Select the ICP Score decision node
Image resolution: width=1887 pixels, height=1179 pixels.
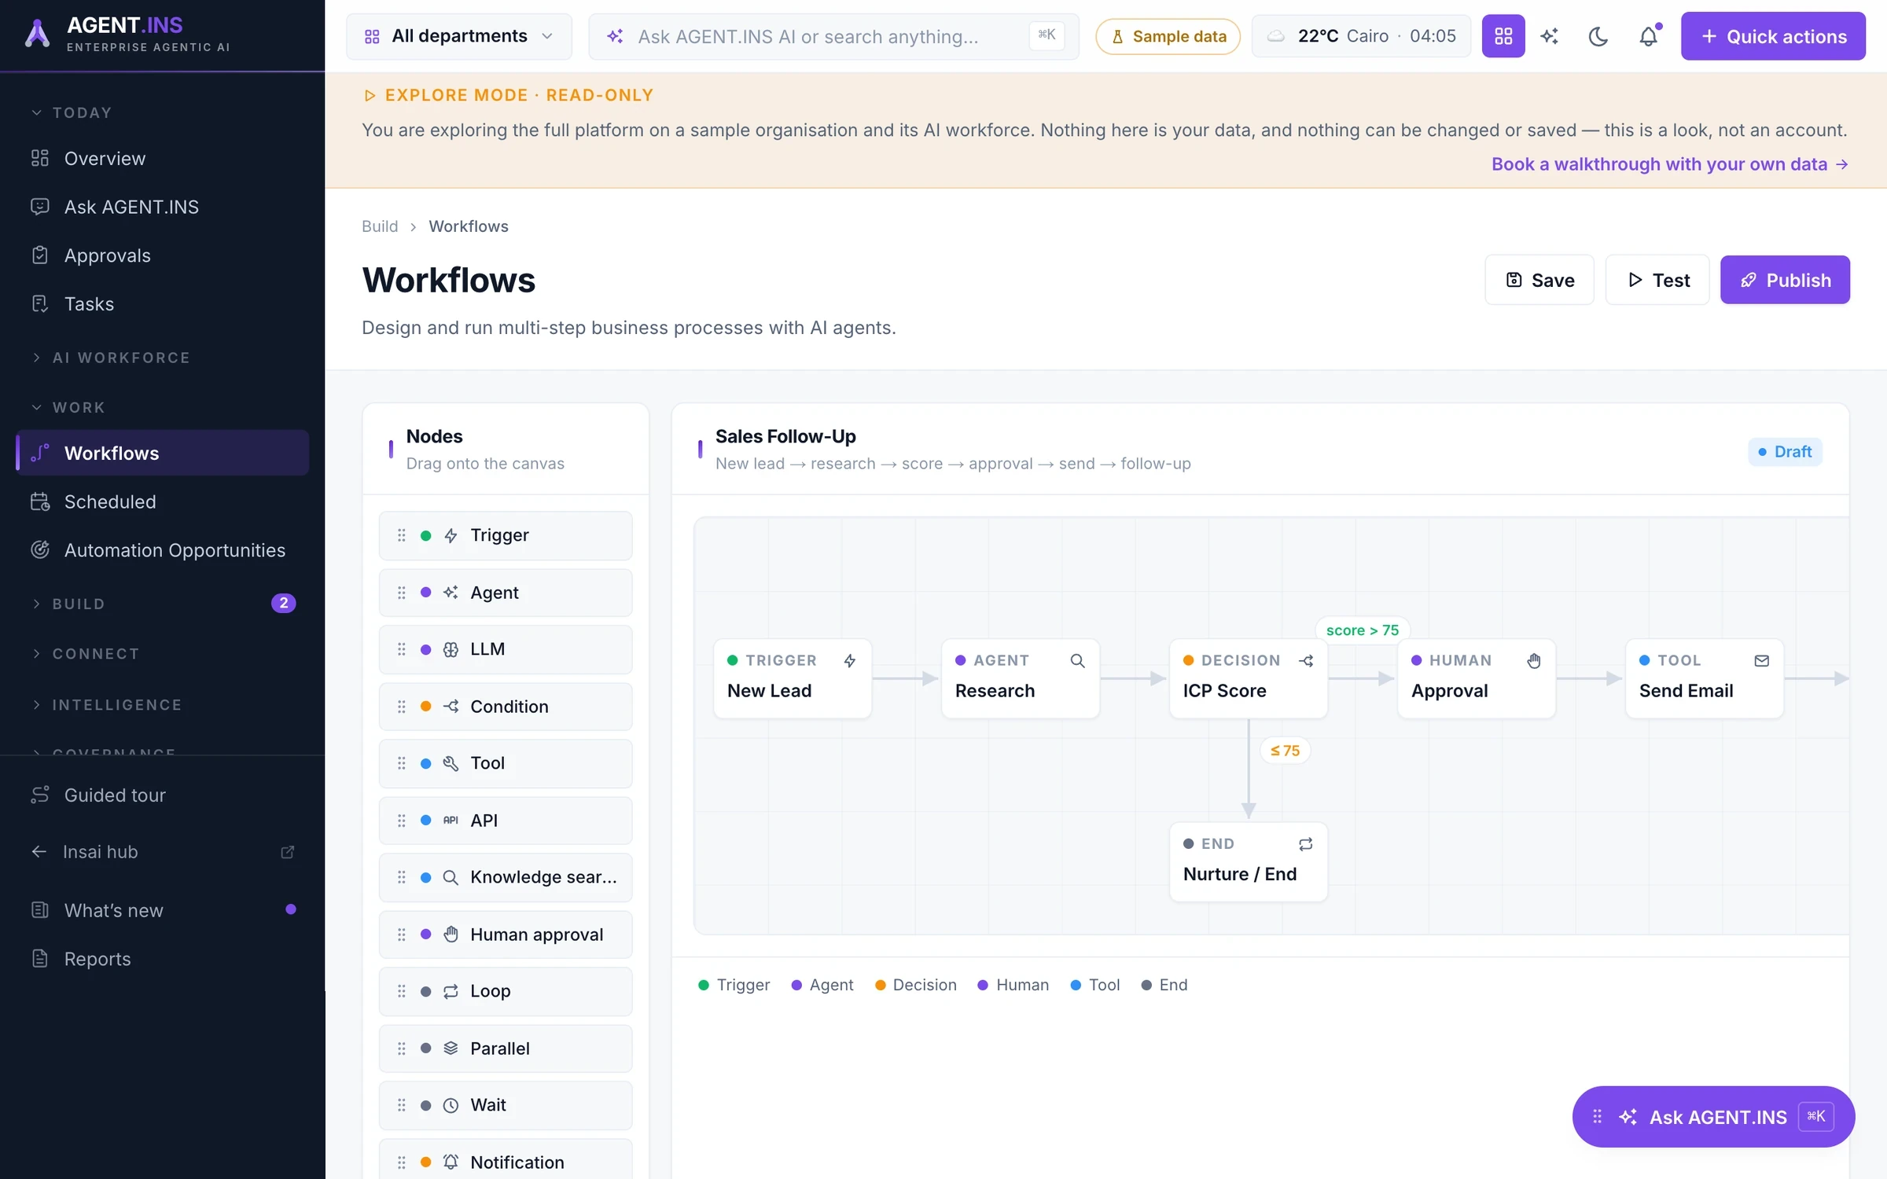pyautogui.click(x=1249, y=678)
